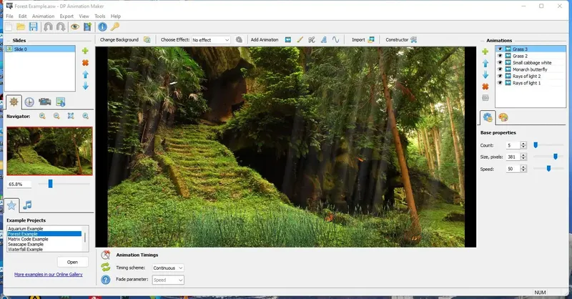Click the Save project floppy disk icon

click(x=34, y=27)
